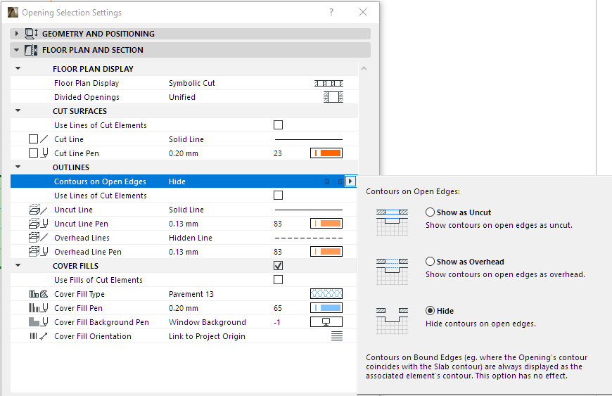Viewport: 612px width, 396px height.
Task: Click the Symbolic Cut preview icon
Action: (x=329, y=83)
